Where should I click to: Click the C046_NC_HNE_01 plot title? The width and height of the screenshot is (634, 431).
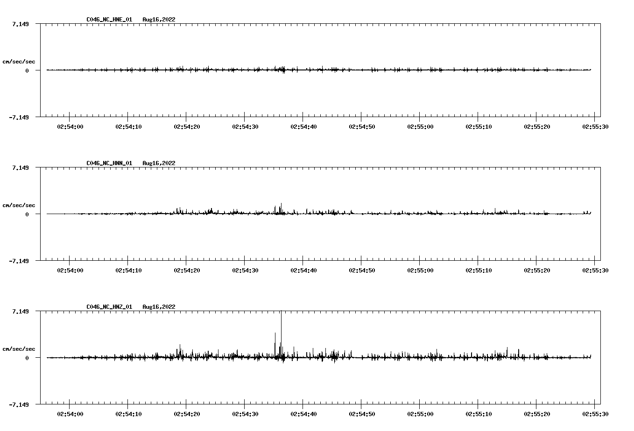[109, 20]
